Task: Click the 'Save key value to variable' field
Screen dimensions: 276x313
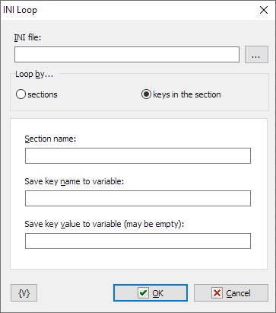Action: pos(138,241)
